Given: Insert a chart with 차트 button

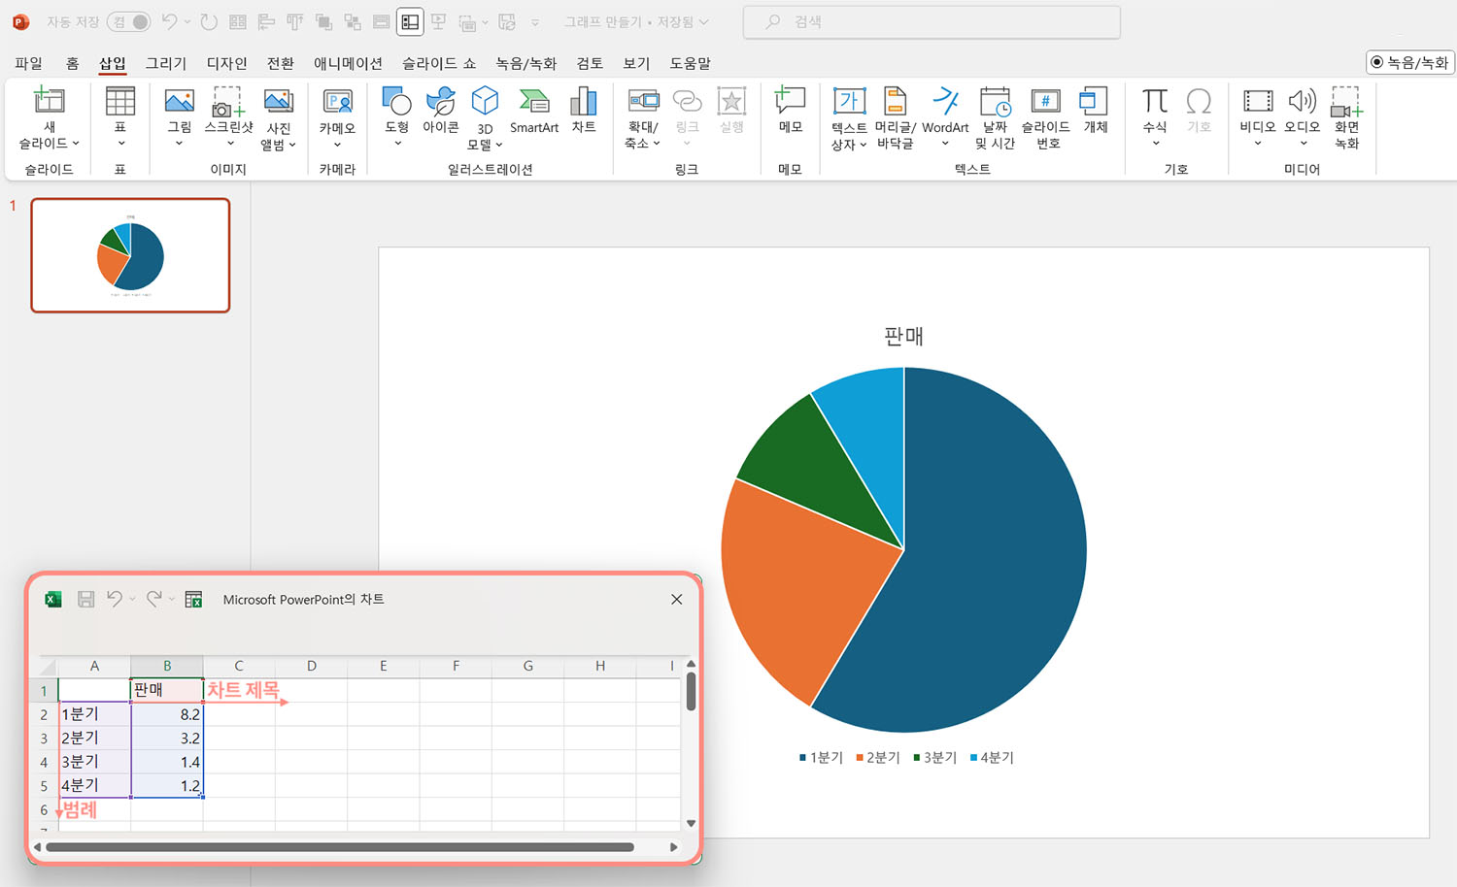Looking at the screenshot, I should [x=584, y=111].
